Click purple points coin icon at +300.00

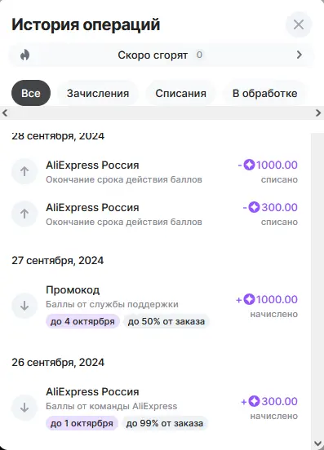click(x=254, y=401)
